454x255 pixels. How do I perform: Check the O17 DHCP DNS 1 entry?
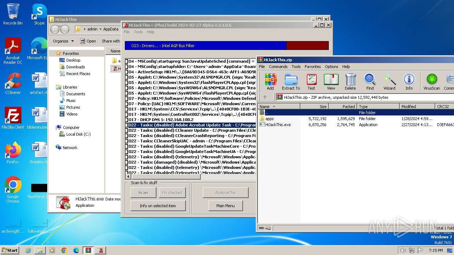click(127, 120)
